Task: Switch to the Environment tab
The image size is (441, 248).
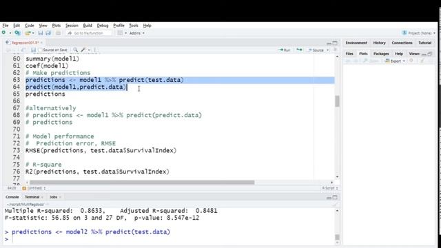Action: (x=356, y=43)
